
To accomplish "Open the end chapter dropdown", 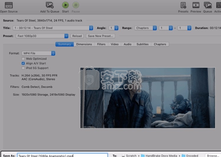I will [x=184, y=28].
